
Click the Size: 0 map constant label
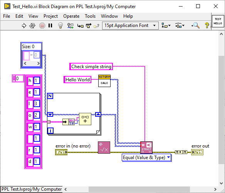tap(28, 47)
